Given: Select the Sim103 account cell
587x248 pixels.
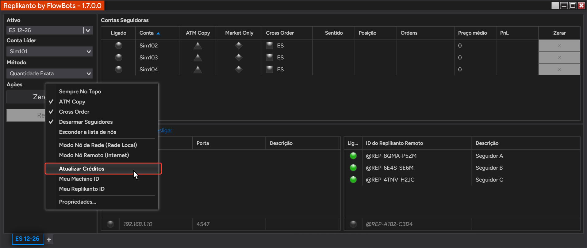Looking at the screenshot, I should click(157, 58).
